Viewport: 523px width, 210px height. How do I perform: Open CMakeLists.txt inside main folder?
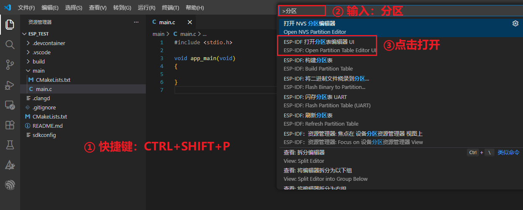tap(83, 80)
